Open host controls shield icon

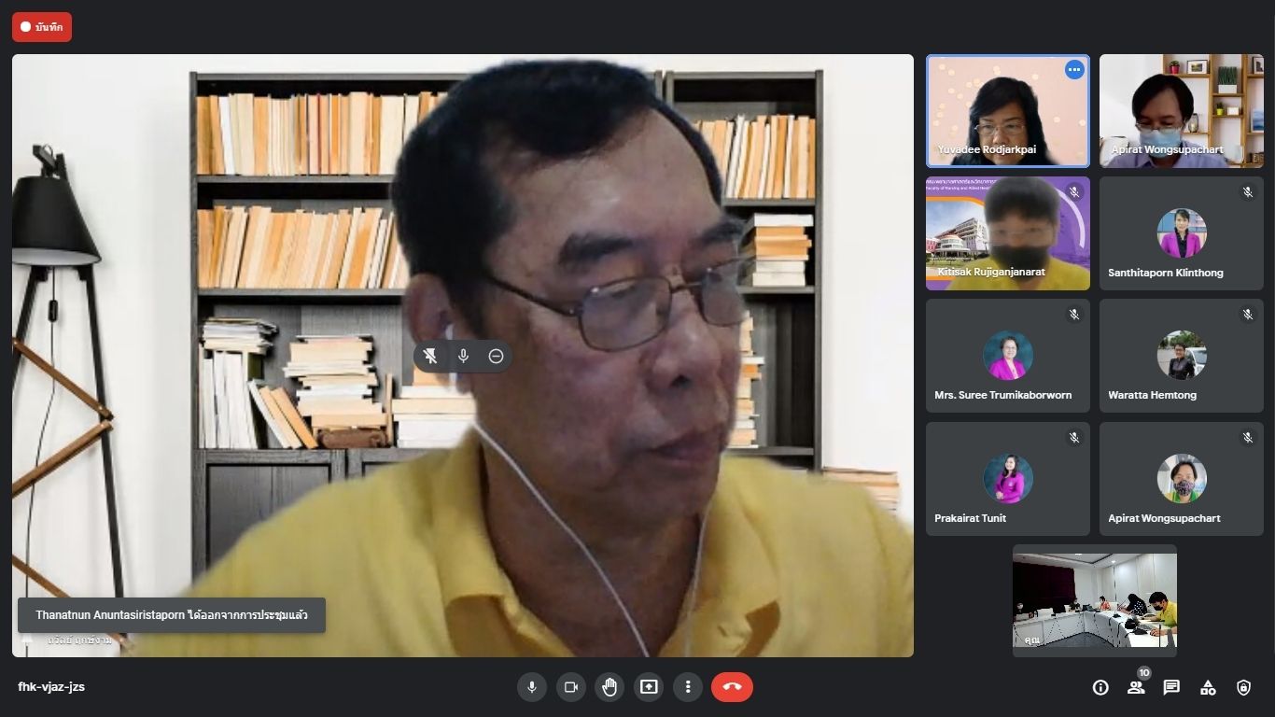[1243, 687]
